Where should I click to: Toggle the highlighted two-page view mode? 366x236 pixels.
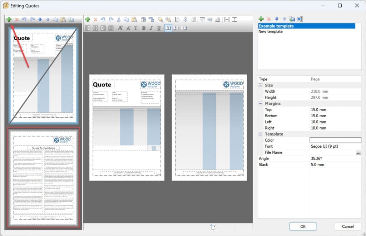168,28
